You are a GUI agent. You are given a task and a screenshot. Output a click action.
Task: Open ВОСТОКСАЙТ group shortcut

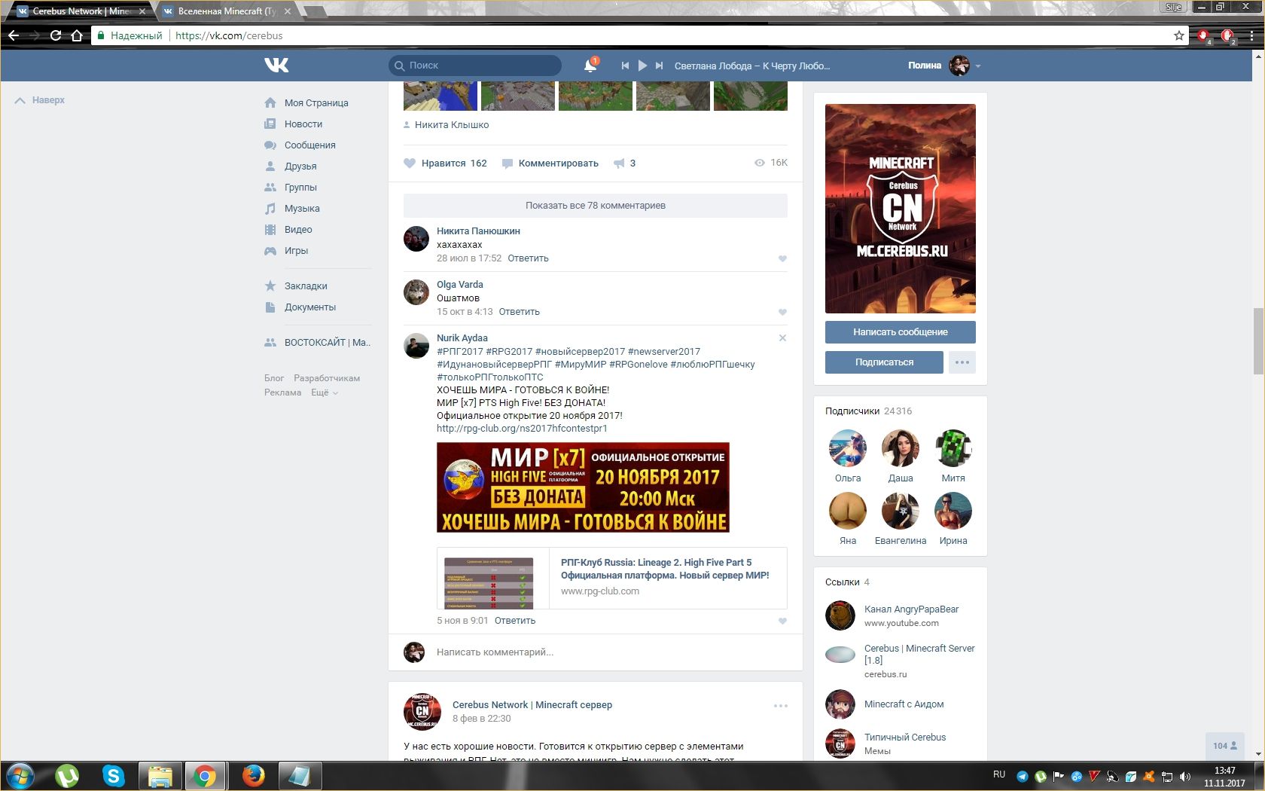(327, 342)
